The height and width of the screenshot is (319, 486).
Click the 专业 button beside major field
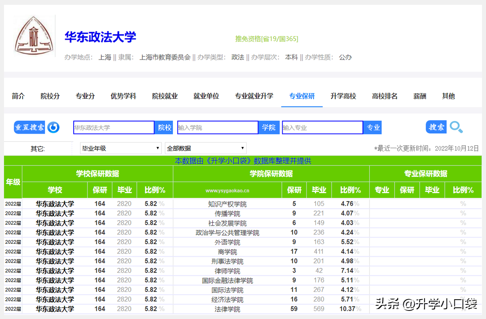coord(373,128)
